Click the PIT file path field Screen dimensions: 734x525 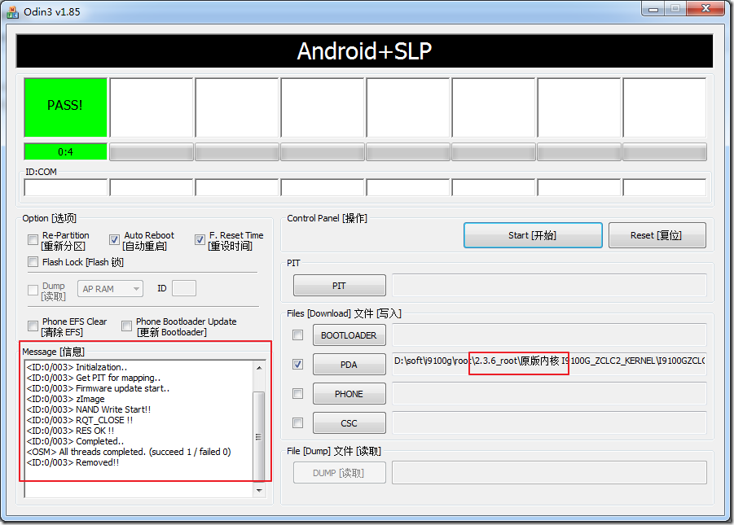[x=549, y=286]
